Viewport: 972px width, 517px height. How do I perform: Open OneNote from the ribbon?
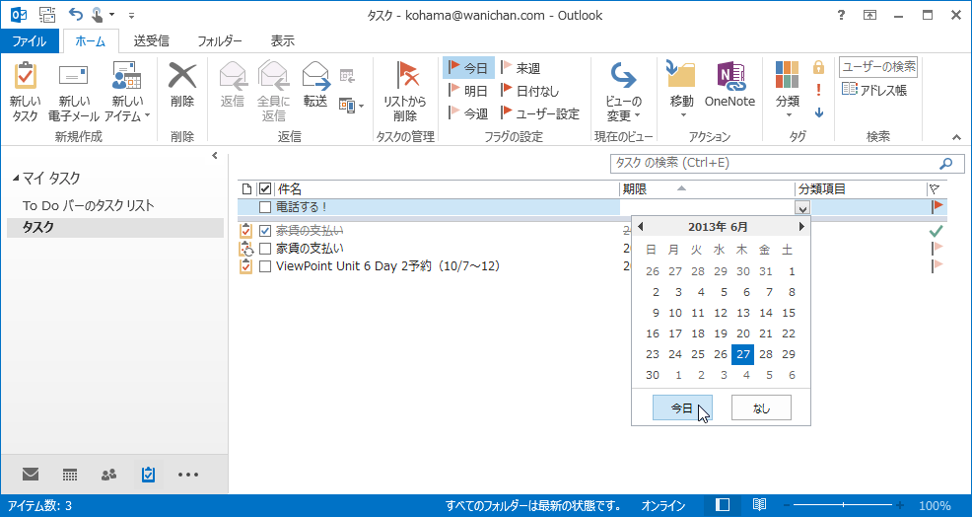[x=729, y=85]
